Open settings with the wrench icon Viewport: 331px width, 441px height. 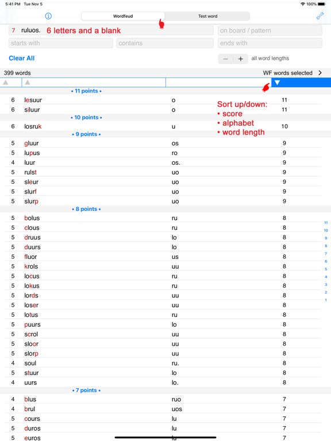pos(320,16)
